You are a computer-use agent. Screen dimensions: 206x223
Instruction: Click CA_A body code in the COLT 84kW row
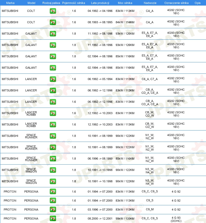pyautogui.click(x=150, y=22)
